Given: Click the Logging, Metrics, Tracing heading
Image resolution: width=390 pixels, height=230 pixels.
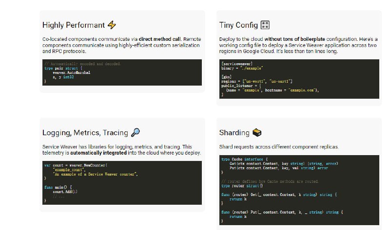Looking at the screenshot, I should point(85,132).
